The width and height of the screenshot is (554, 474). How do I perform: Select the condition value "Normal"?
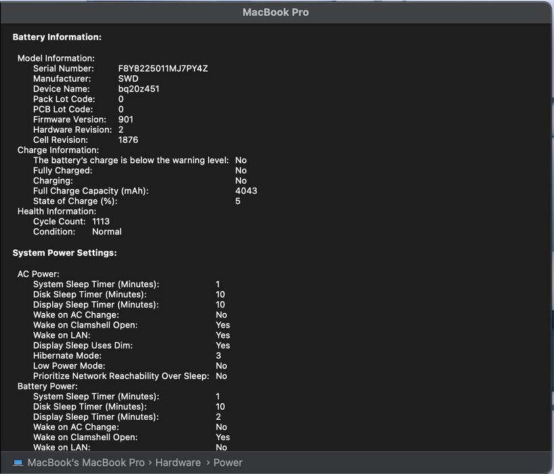pos(107,232)
